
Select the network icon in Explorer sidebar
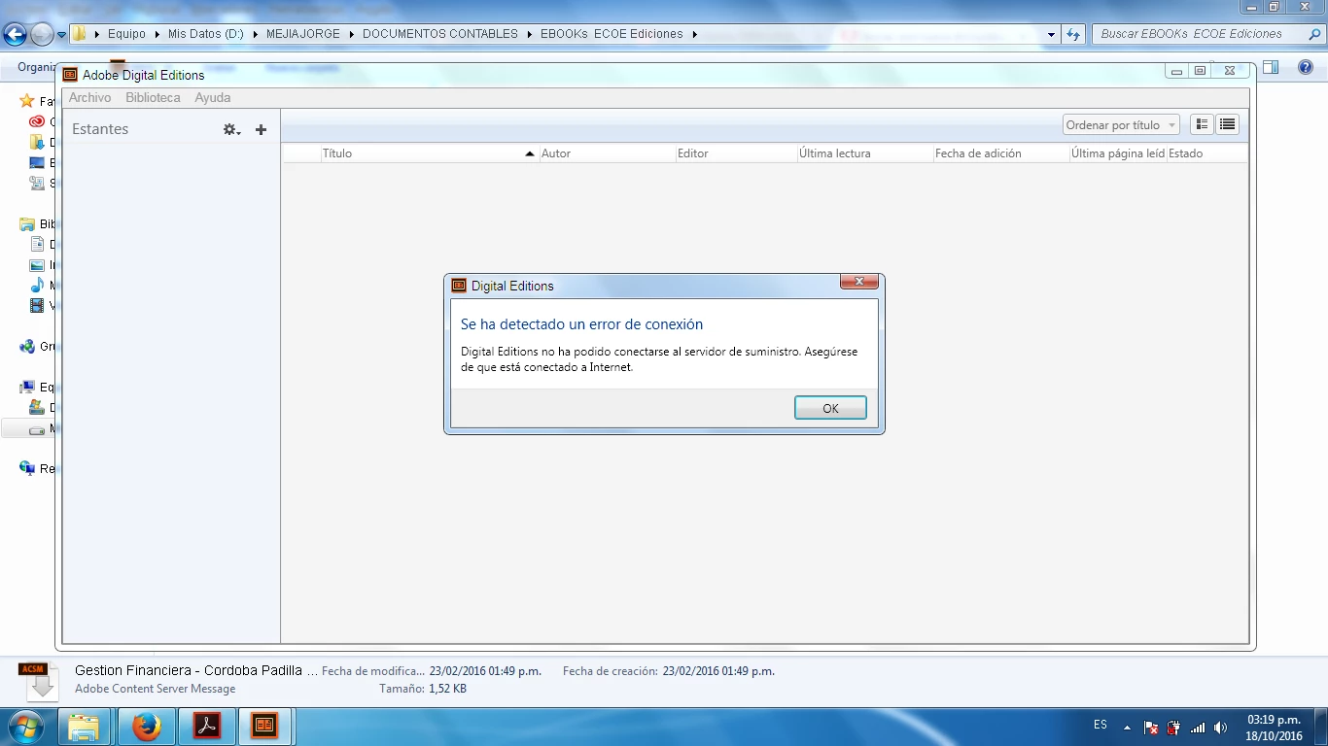[26, 469]
